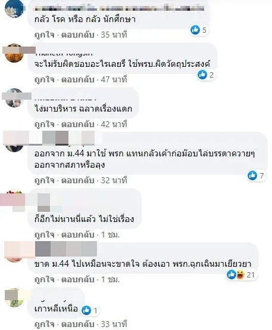Click ถูกใจ under the เกาหลีเหนือ comment

45,324
